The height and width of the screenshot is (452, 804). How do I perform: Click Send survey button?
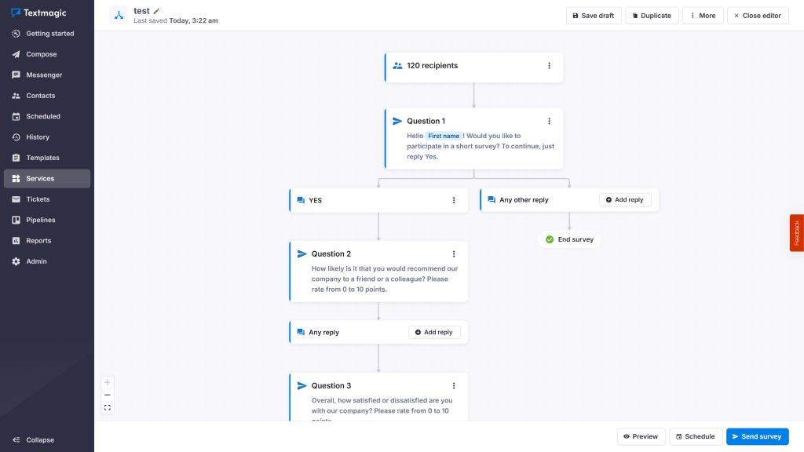click(758, 436)
